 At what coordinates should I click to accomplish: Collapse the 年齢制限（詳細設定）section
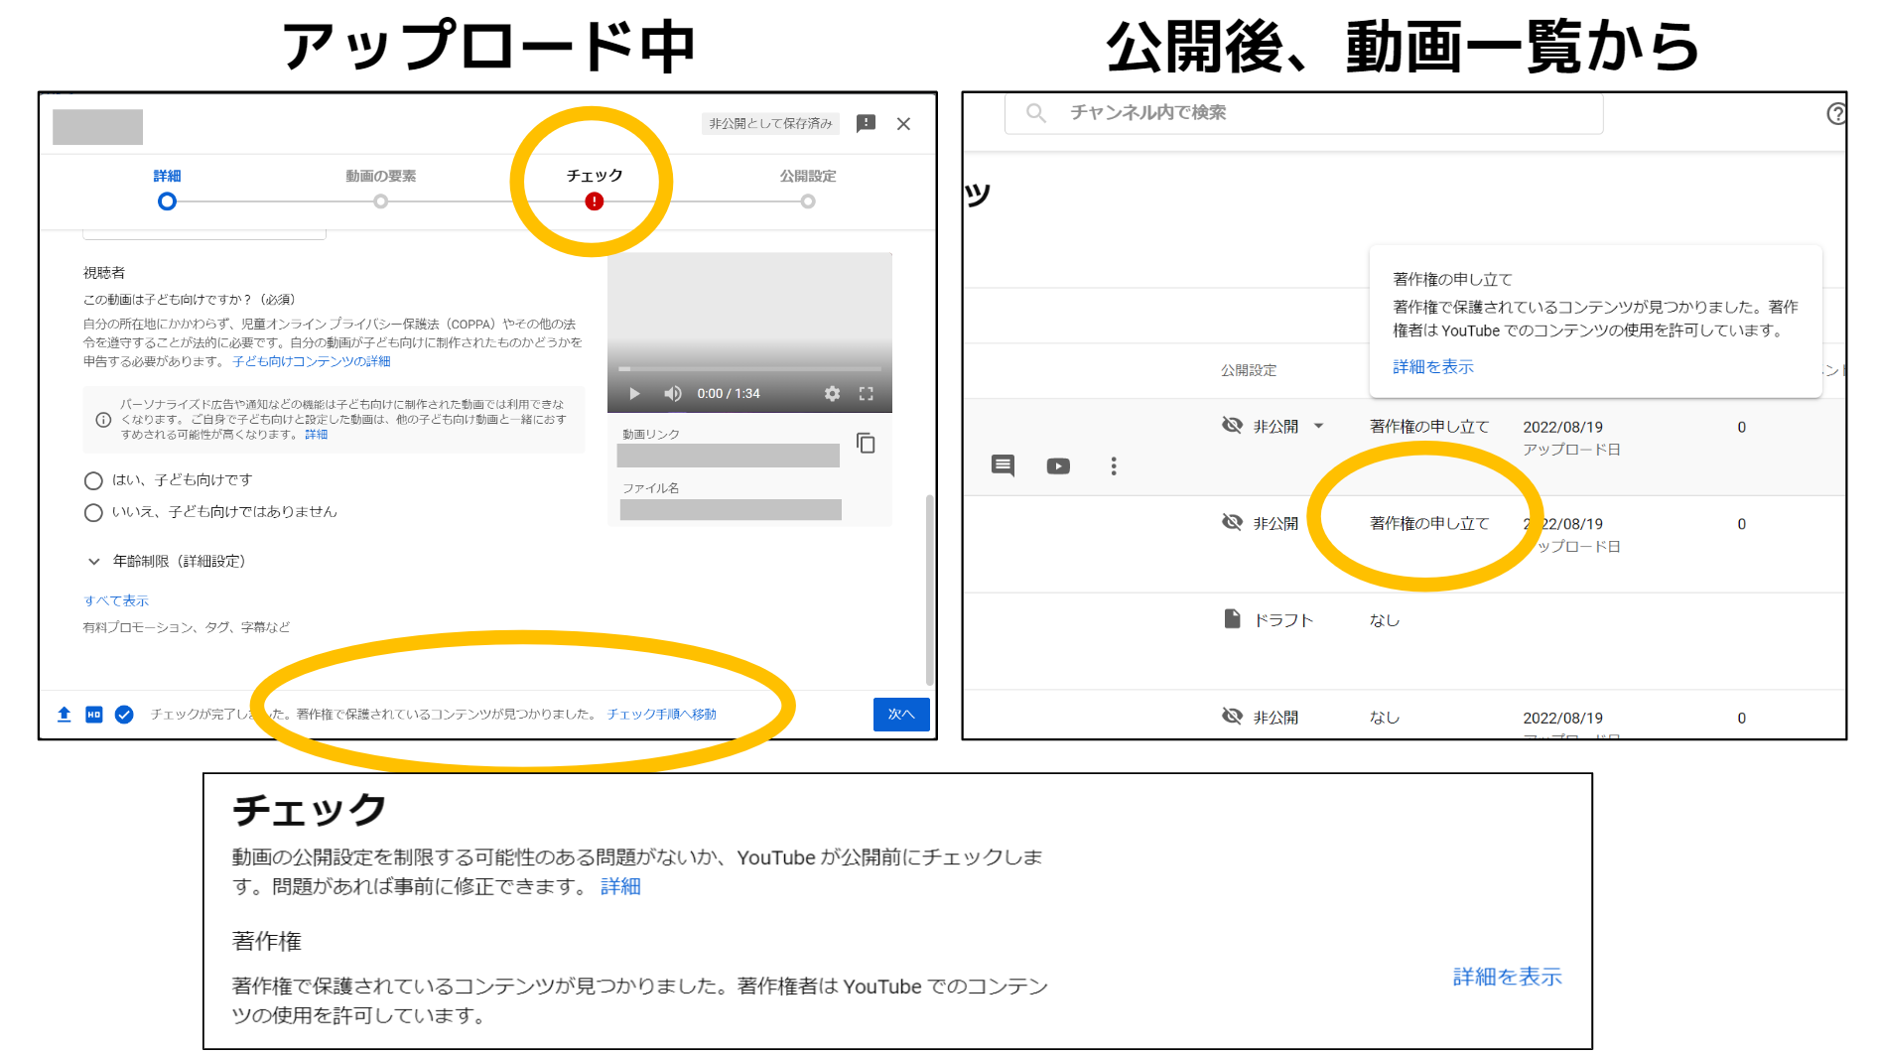pyautogui.click(x=94, y=561)
